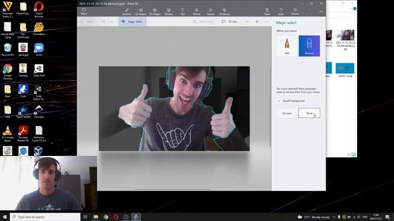Open Task View on the taskbar
The width and height of the screenshot is (394, 221).
pos(86,217)
